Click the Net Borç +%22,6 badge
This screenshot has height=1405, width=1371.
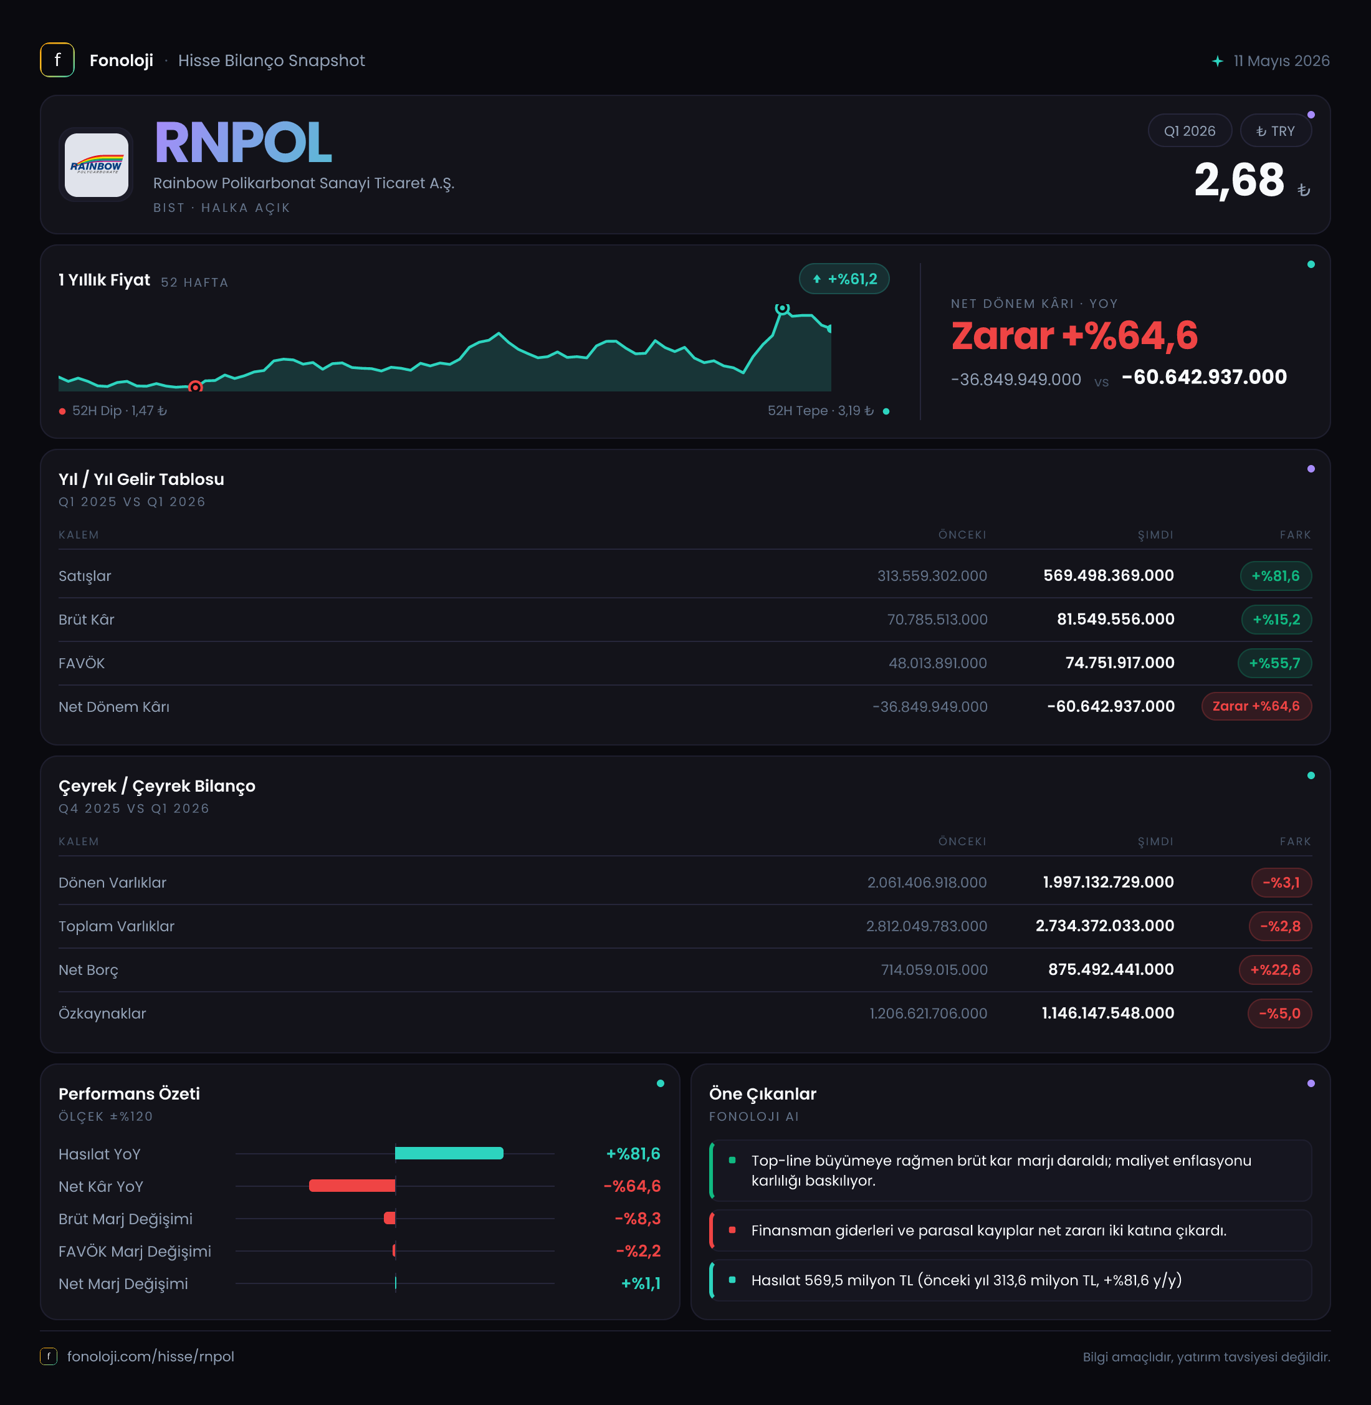[x=1274, y=970]
